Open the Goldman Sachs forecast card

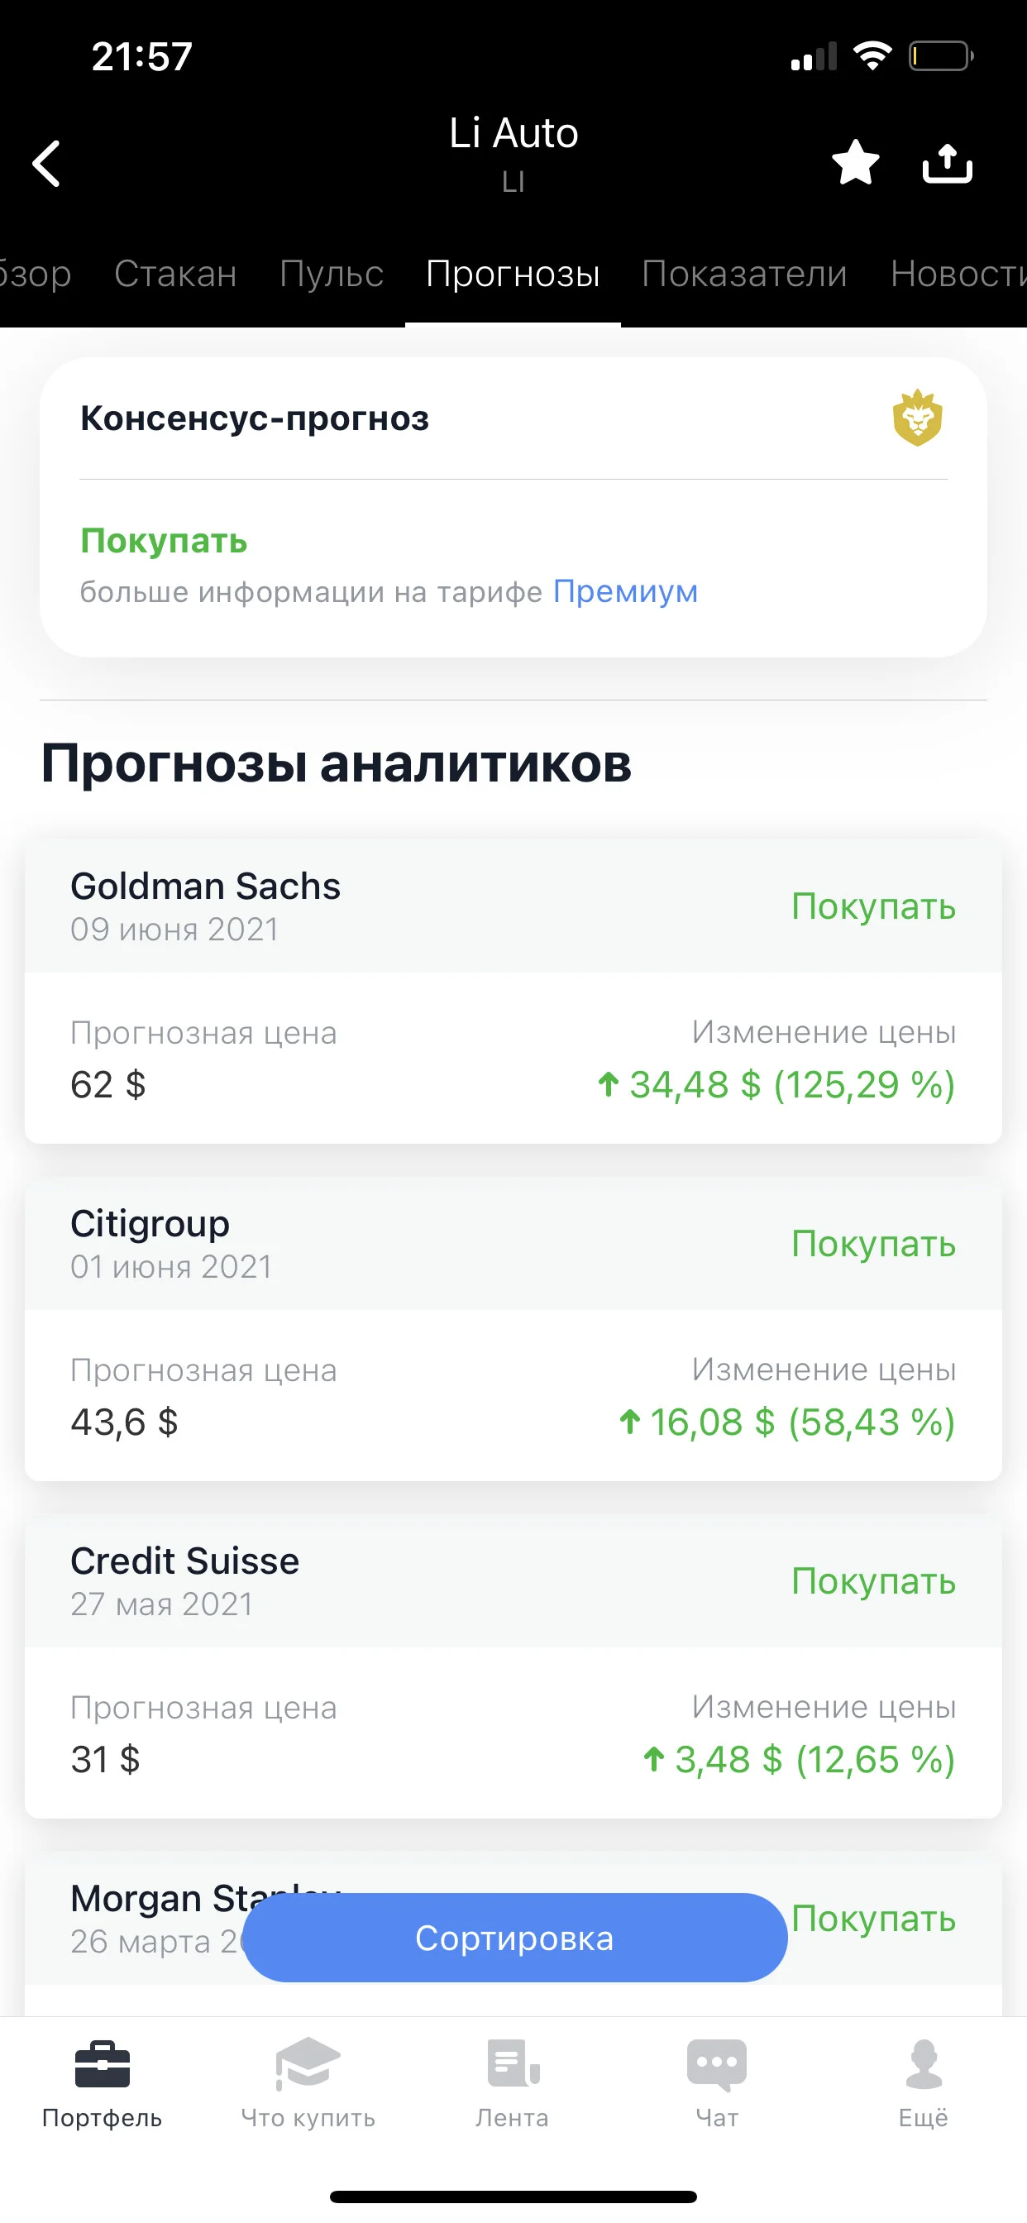point(513,992)
